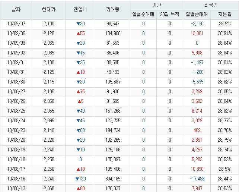Select the date 10/08/24
The width and height of the screenshot is (239, 192).
pyautogui.click(x=16, y=120)
